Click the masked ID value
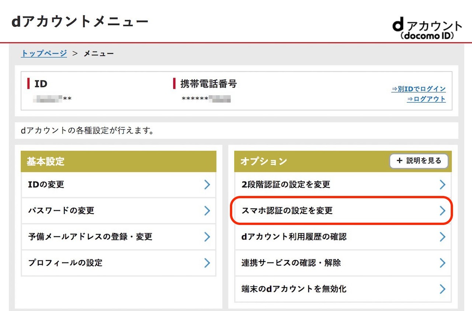Screen dimensions: 472x311 click(x=52, y=99)
